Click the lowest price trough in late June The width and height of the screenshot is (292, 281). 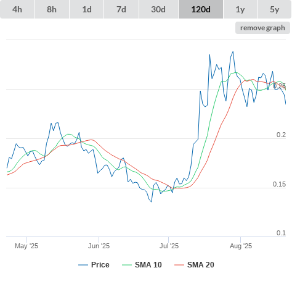(152, 202)
